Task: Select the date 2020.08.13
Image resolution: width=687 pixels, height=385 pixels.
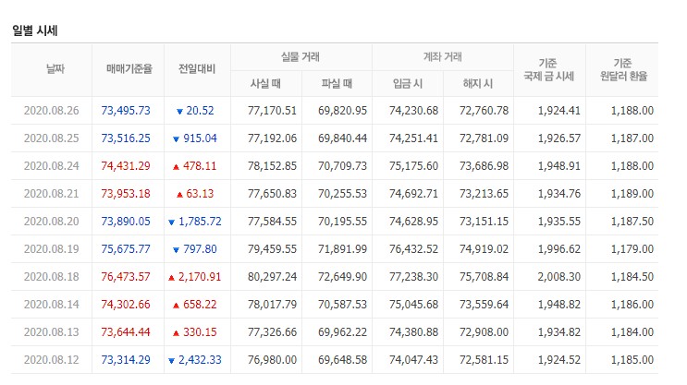Action: coord(51,332)
